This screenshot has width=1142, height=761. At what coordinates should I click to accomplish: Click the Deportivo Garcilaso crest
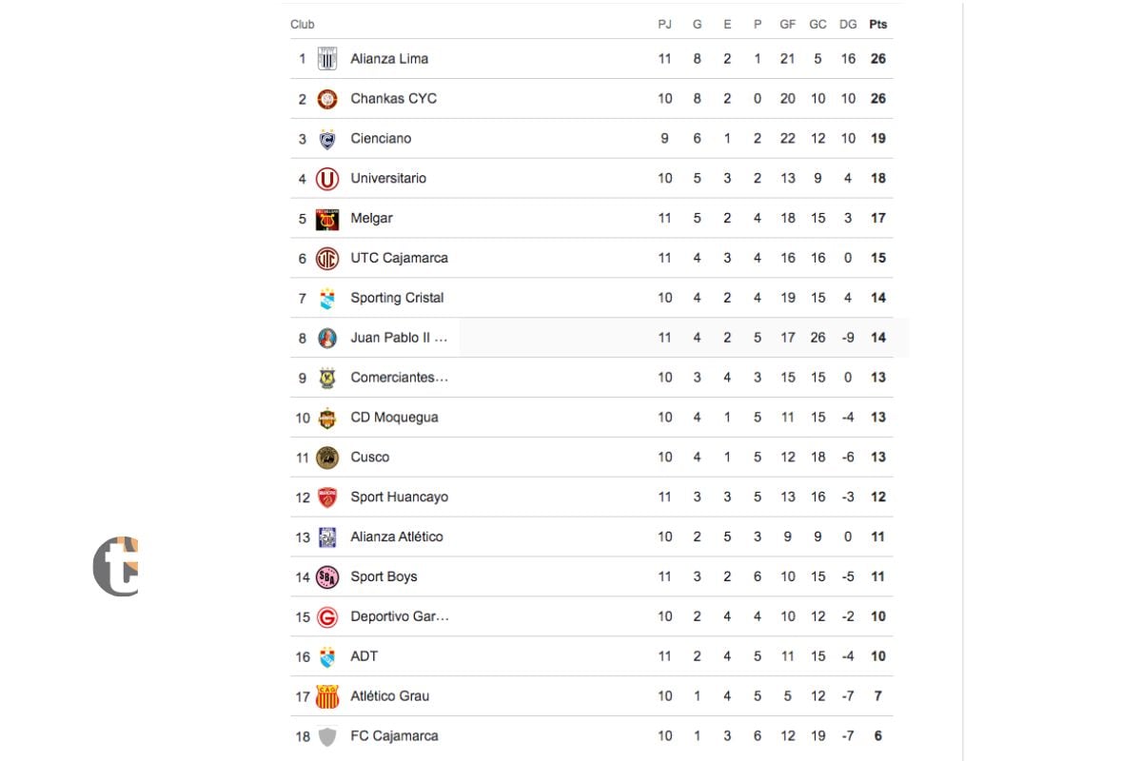coord(326,616)
